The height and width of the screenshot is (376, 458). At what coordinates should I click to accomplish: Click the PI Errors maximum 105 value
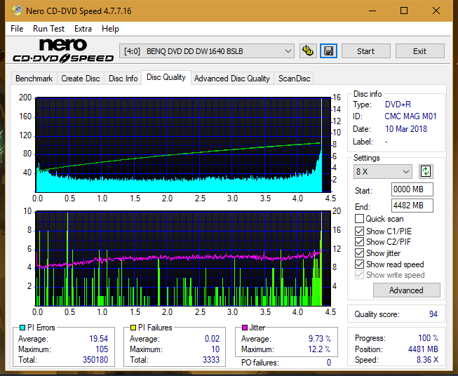(102, 349)
